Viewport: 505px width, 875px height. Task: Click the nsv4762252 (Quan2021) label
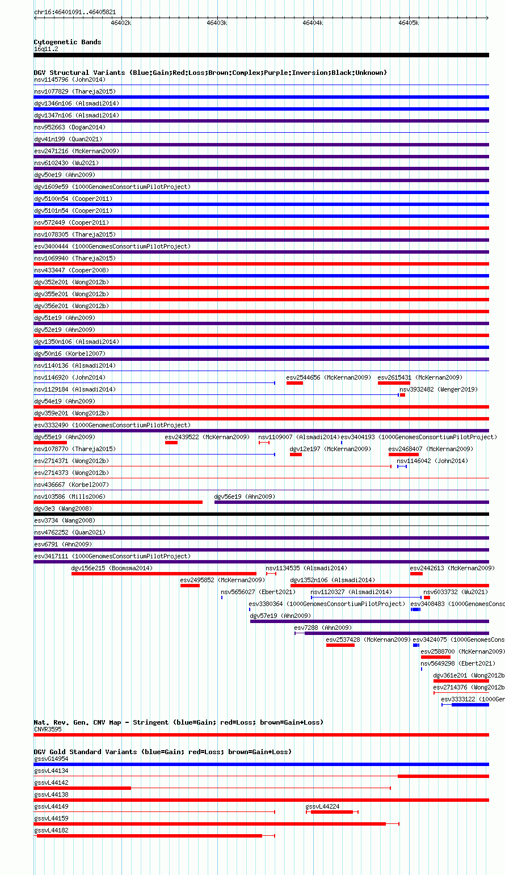70,532
